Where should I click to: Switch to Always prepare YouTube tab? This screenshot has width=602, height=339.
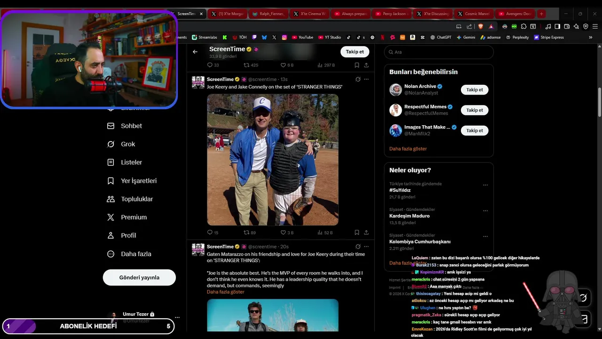[350, 14]
